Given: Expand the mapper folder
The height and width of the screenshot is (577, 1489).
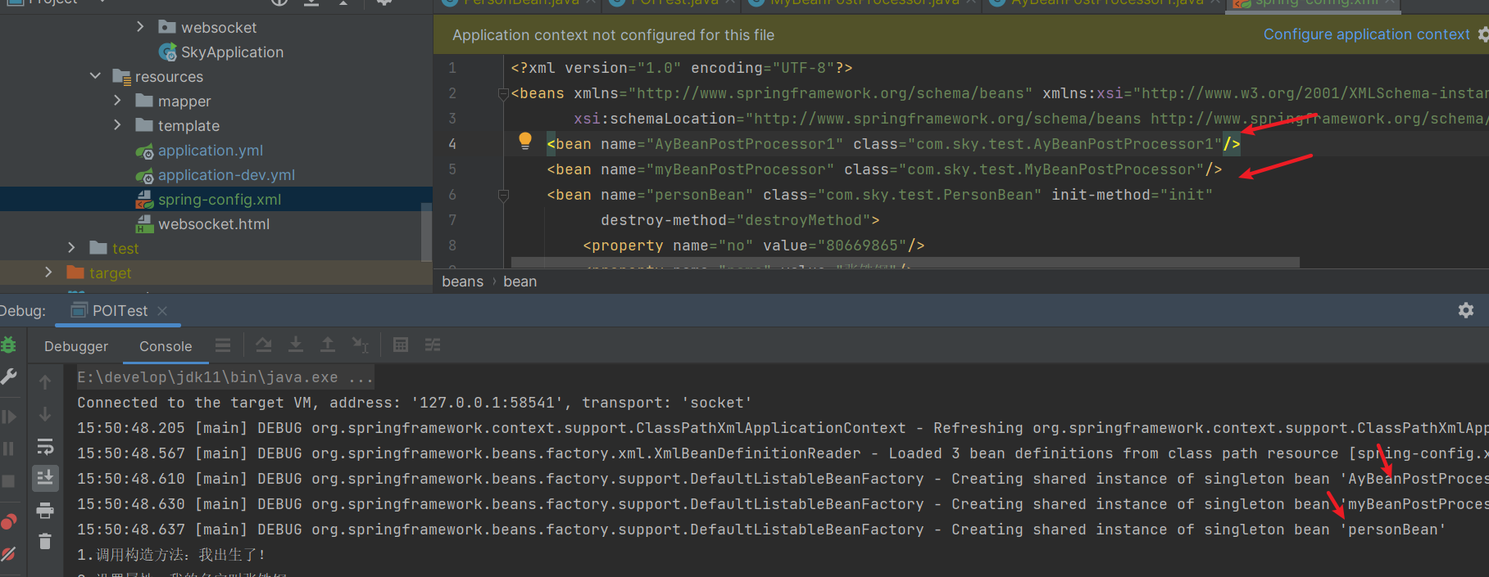Looking at the screenshot, I should coord(117,101).
